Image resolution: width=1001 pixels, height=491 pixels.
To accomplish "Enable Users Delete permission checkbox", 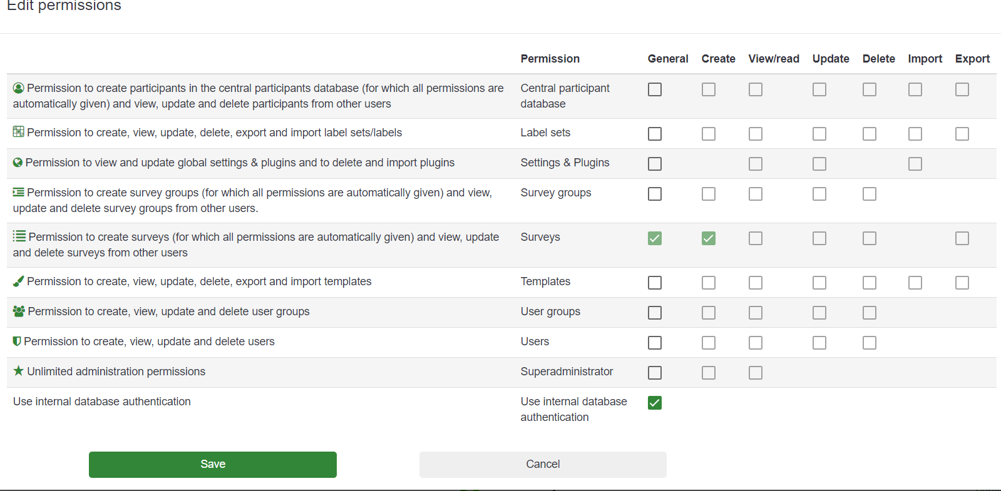I will click(x=870, y=343).
